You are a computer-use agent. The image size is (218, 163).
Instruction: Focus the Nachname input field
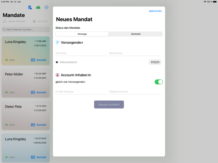click(135, 53)
